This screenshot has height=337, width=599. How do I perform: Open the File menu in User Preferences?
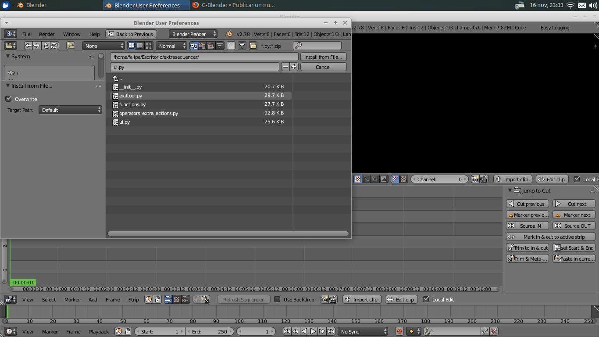click(26, 34)
